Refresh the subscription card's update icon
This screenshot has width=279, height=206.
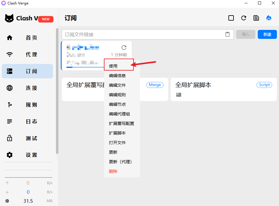(124, 48)
